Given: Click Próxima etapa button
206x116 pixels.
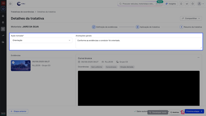Looking at the screenshot, I should [194, 111].
